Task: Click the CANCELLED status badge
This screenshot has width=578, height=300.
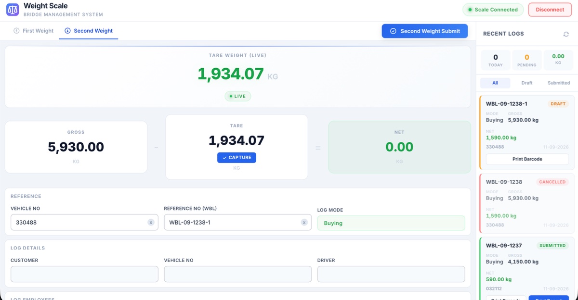Action: point(552,182)
